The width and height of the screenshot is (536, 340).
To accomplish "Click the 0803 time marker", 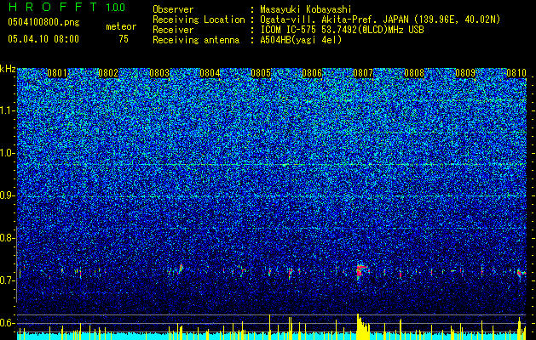I will click(159, 73).
